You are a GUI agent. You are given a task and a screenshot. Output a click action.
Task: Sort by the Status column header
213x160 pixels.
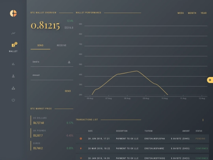[x=199, y=131]
